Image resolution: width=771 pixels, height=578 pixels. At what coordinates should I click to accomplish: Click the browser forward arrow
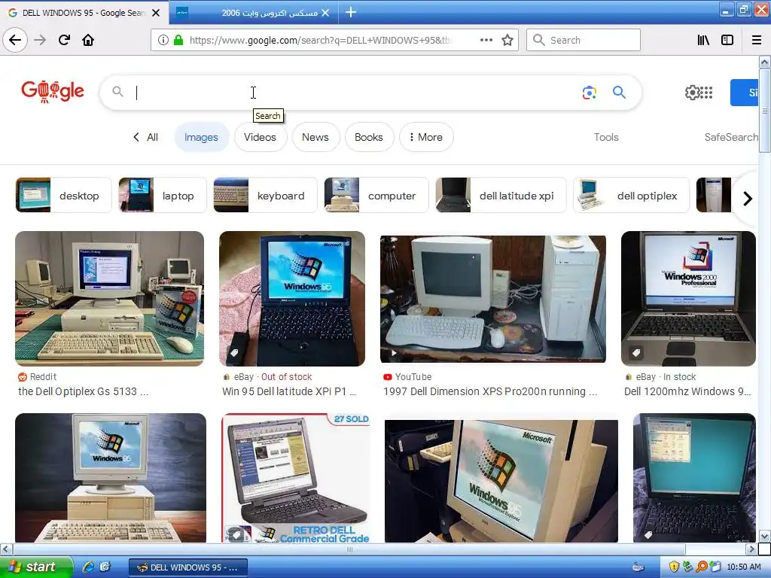point(40,40)
